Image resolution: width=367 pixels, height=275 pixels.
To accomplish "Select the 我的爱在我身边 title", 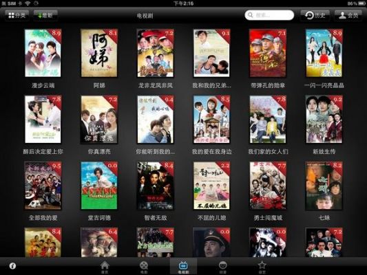I will 211,152.
